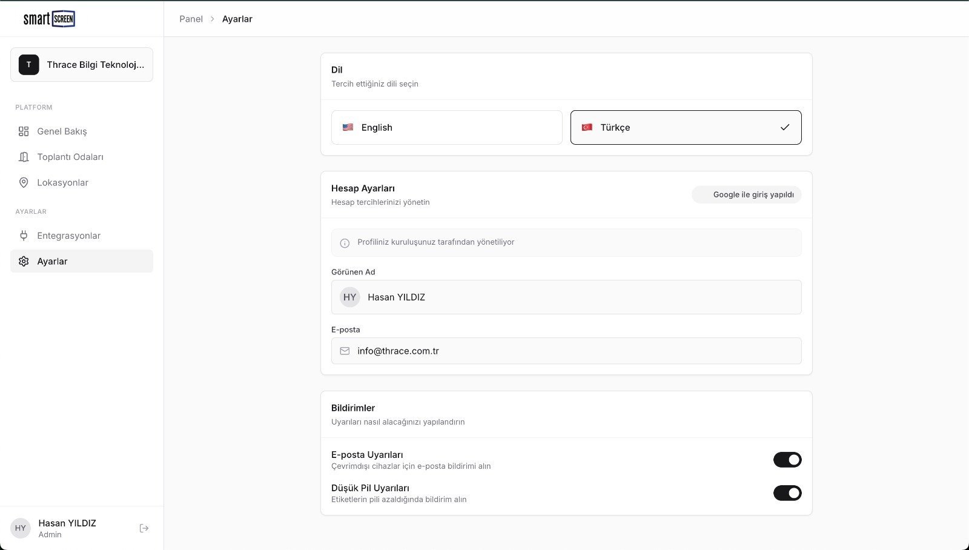Click the Ayarlar gear icon in sidebar

coord(24,262)
